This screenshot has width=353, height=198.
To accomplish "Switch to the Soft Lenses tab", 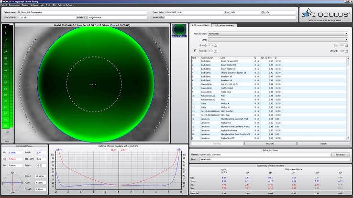I will (x=224, y=25).
